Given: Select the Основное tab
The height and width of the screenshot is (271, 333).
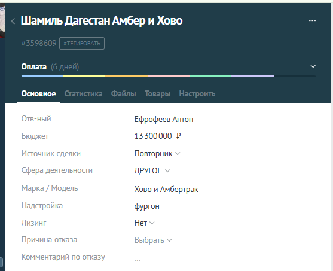Looking at the screenshot, I should pyautogui.click(x=38, y=93).
